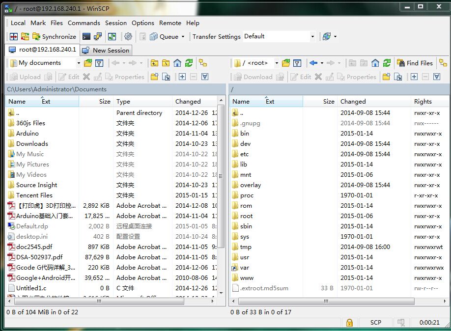Click remote invert selection icon
Image resolution: width=451 pixels, height=331 pixels.
coord(437,77)
